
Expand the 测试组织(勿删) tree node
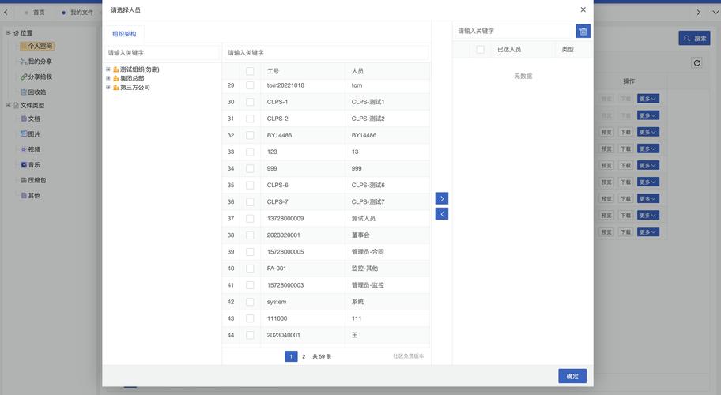[108, 70]
